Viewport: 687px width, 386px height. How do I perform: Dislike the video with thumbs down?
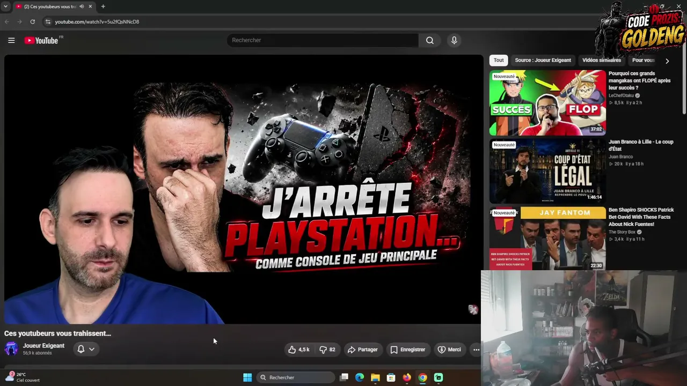point(327,350)
